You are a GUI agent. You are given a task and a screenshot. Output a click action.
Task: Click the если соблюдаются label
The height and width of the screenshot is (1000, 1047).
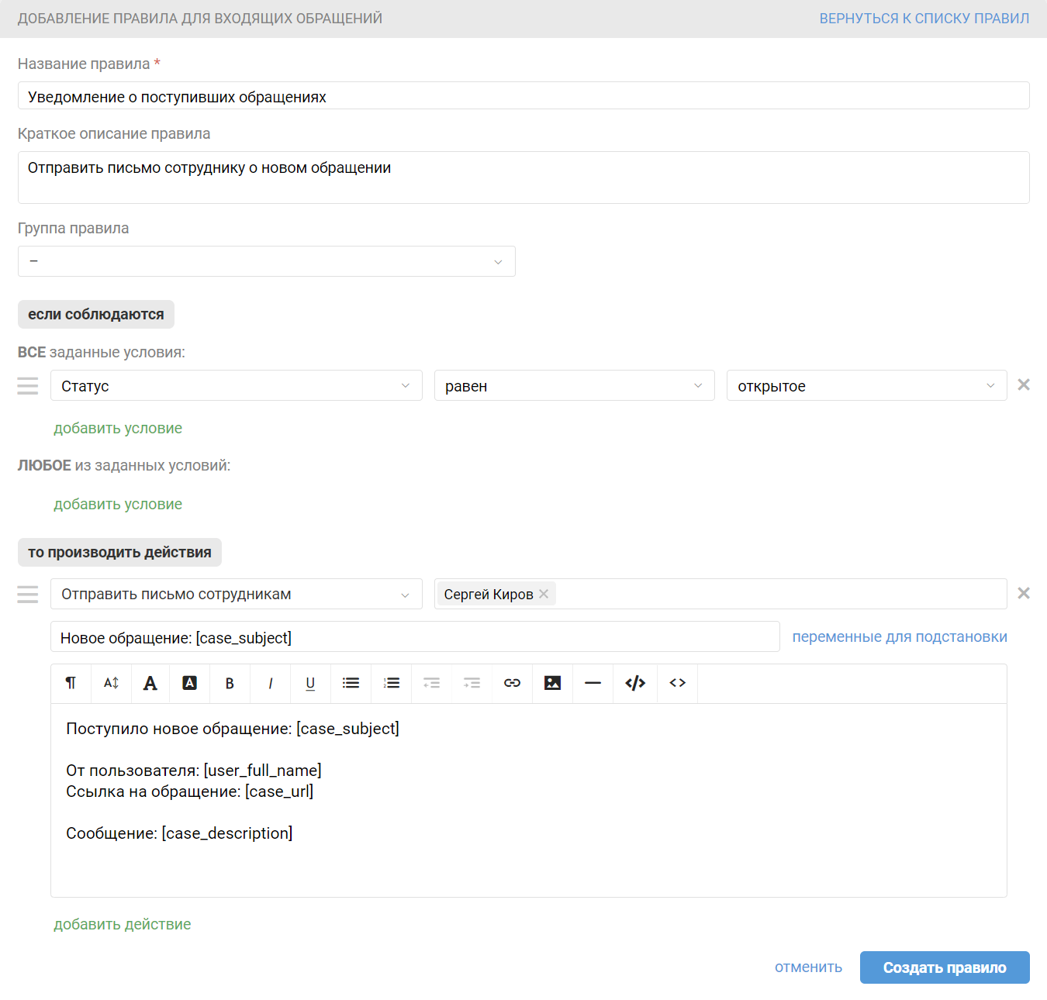(96, 314)
